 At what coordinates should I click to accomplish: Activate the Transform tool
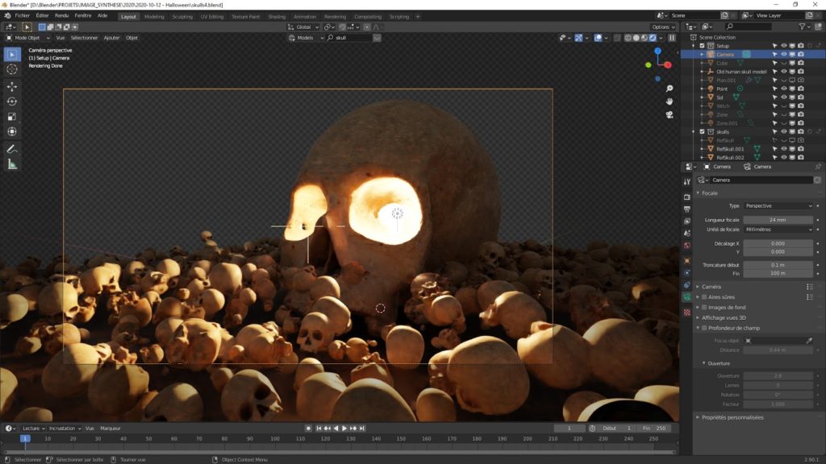12,132
